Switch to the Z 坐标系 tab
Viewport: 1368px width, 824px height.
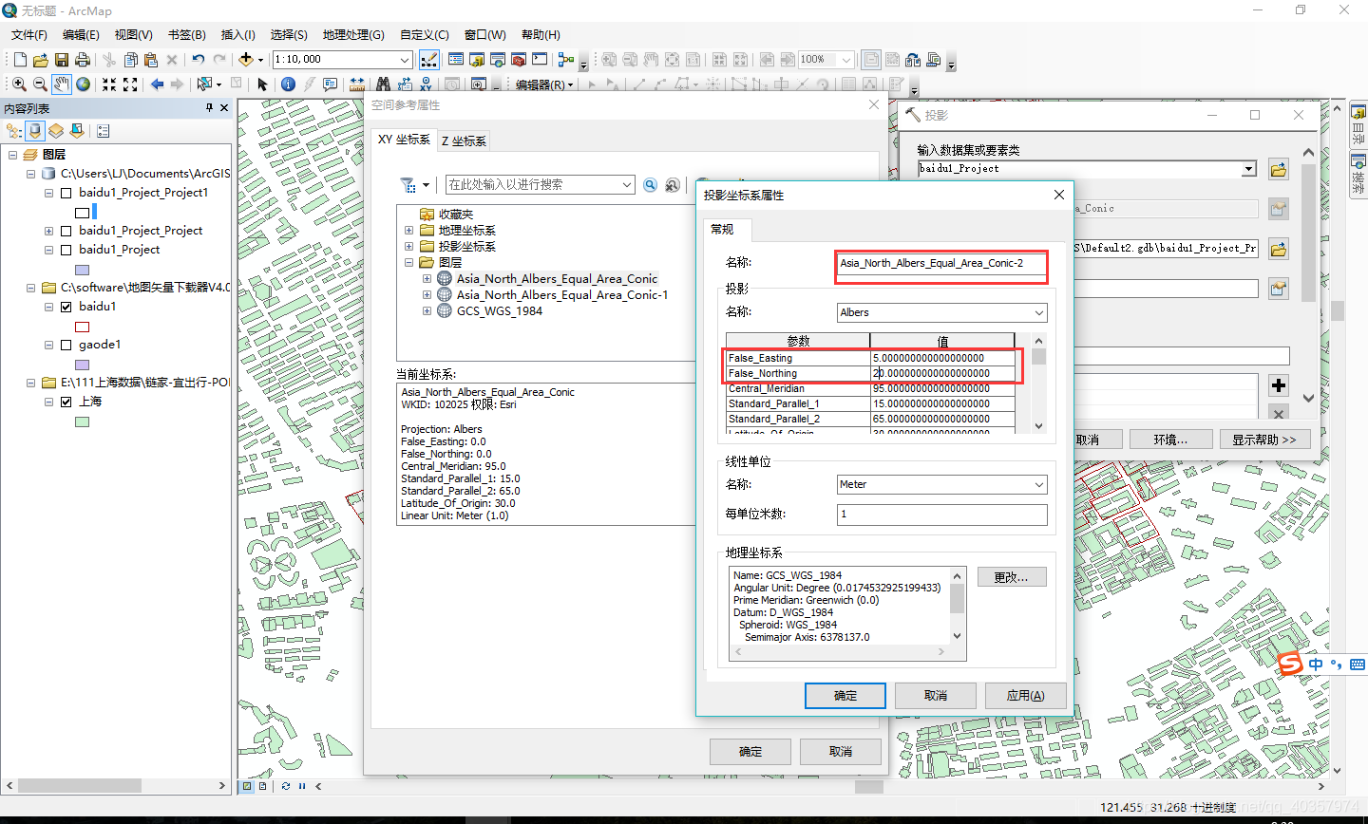point(464,141)
